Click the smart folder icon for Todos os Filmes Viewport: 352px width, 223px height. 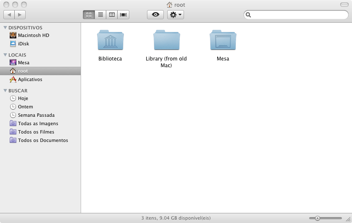[x=13, y=132]
